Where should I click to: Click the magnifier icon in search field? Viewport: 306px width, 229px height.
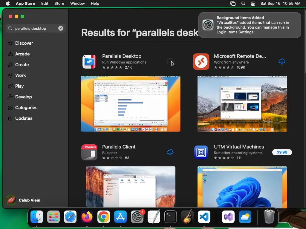click(x=10, y=28)
